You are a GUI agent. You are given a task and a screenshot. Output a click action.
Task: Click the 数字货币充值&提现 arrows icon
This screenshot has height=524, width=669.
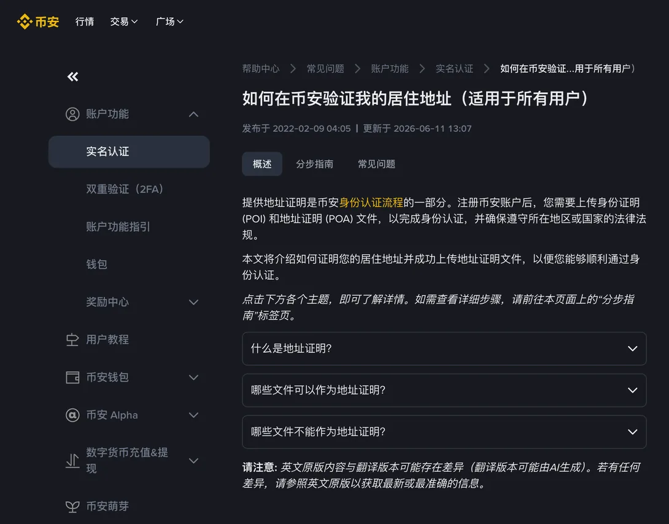[72, 460]
